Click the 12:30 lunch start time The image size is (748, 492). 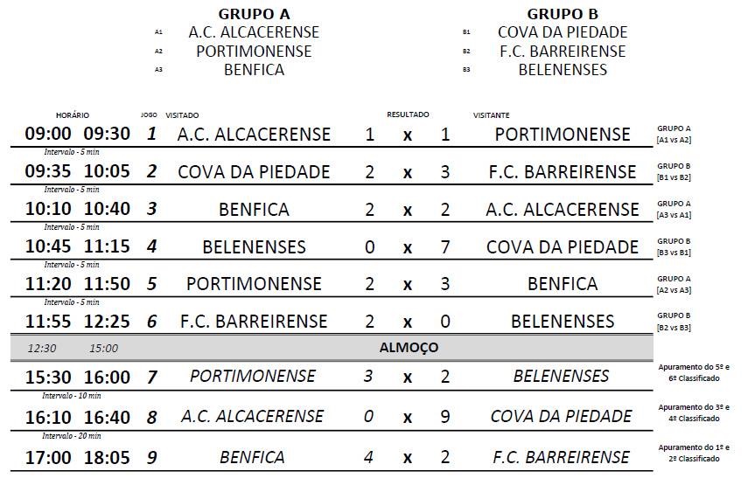tap(42, 349)
